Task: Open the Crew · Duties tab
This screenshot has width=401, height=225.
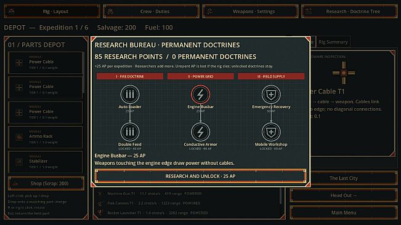Action: (151, 12)
